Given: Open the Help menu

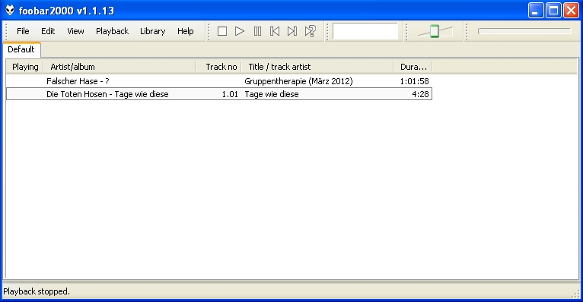Looking at the screenshot, I should 186,31.
